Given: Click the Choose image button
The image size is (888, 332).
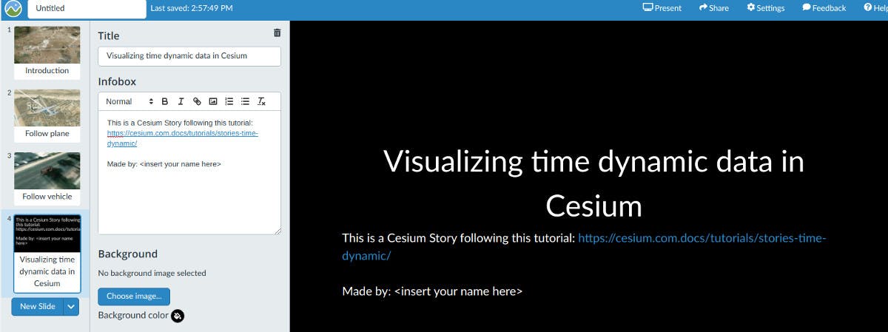Looking at the screenshot, I should (134, 297).
